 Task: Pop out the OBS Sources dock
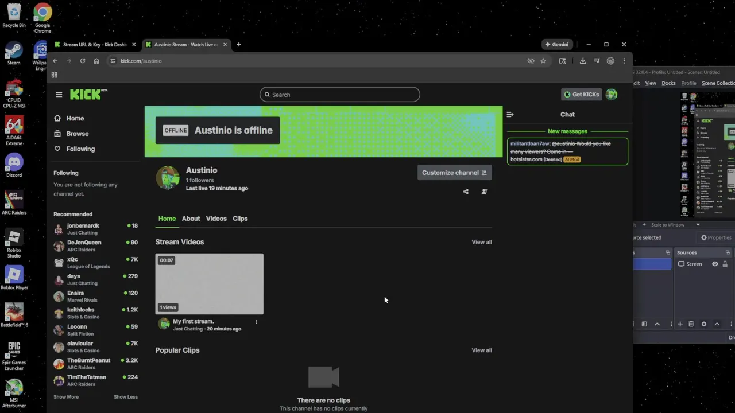click(x=728, y=252)
